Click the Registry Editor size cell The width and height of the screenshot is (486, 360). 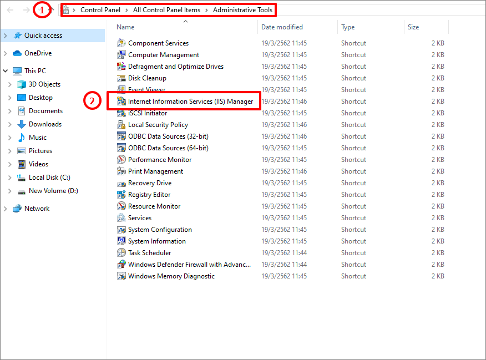pos(438,195)
